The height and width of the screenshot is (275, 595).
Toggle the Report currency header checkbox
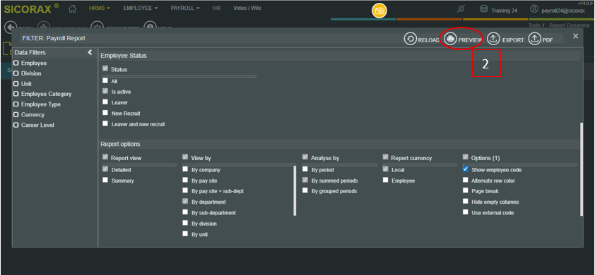tap(386, 157)
